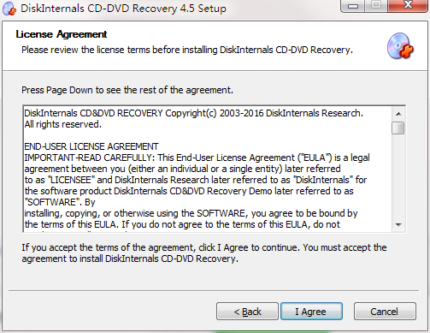Click the Press Page Down instruction text
The image size is (430, 333).
pyautogui.click(x=127, y=90)
